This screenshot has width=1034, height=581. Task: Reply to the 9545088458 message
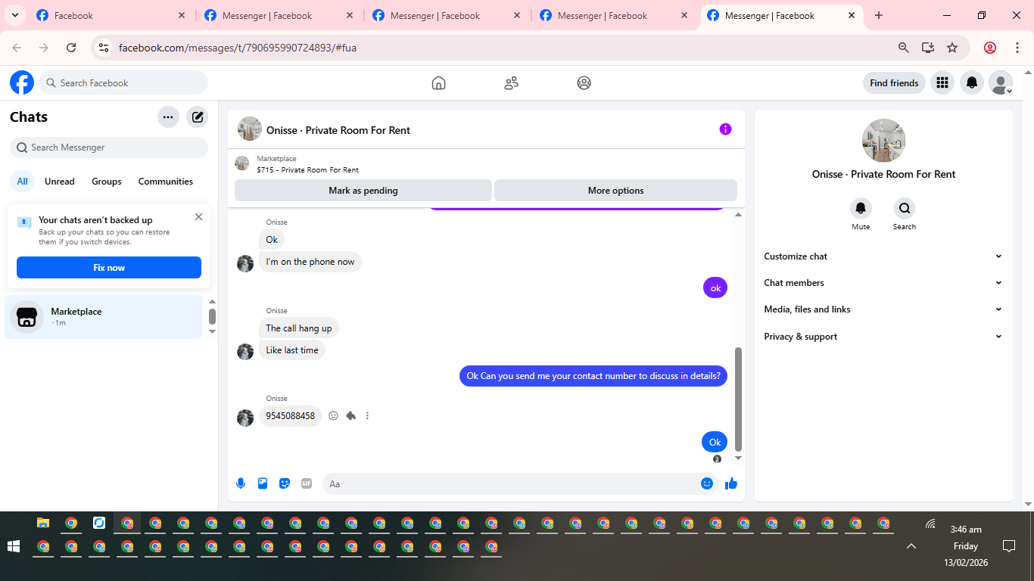[x=350, y=415]
